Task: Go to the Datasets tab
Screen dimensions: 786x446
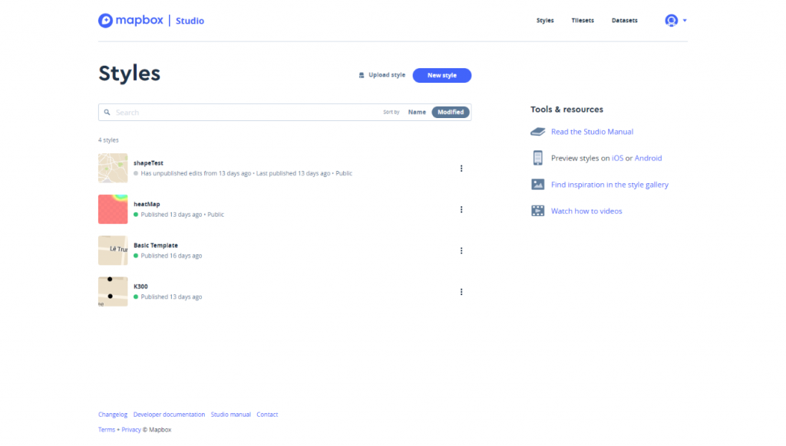Action: (x=625, y=21)
